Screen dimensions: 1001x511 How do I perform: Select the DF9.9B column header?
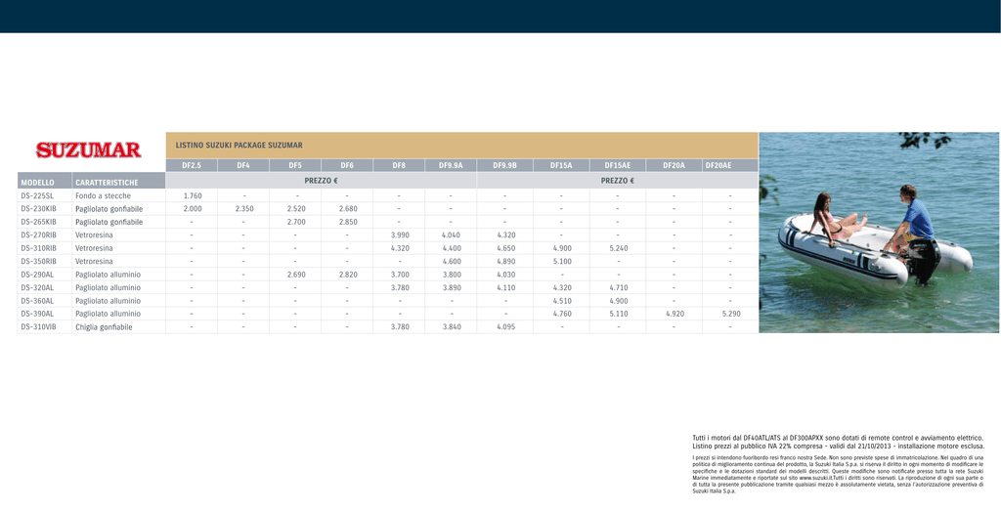504,165
